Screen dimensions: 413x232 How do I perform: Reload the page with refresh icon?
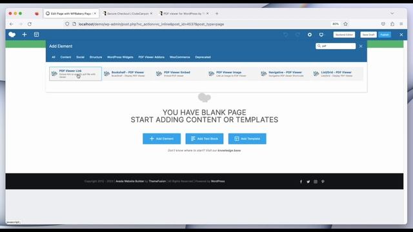[x=30, y=24]
